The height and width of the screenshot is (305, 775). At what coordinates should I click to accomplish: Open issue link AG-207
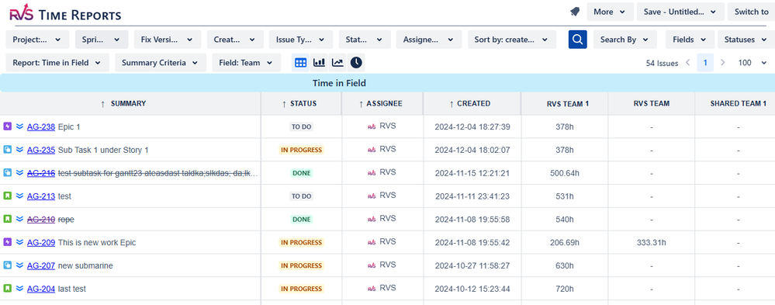(41, 265)
